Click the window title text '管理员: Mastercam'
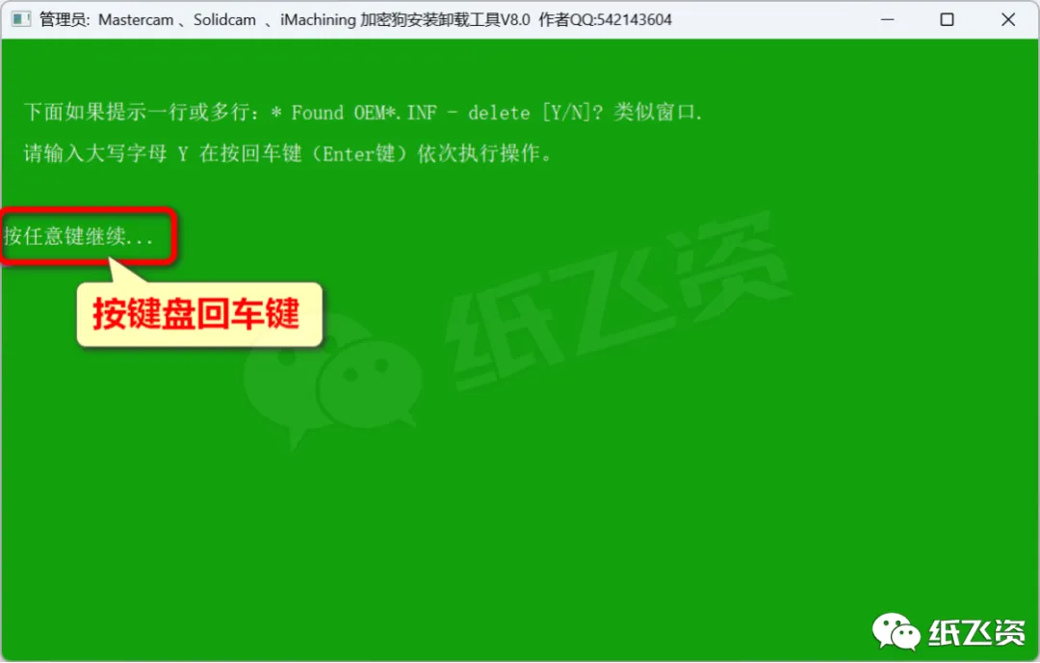This screenshot has height=663, width=1040. point(106,20)
